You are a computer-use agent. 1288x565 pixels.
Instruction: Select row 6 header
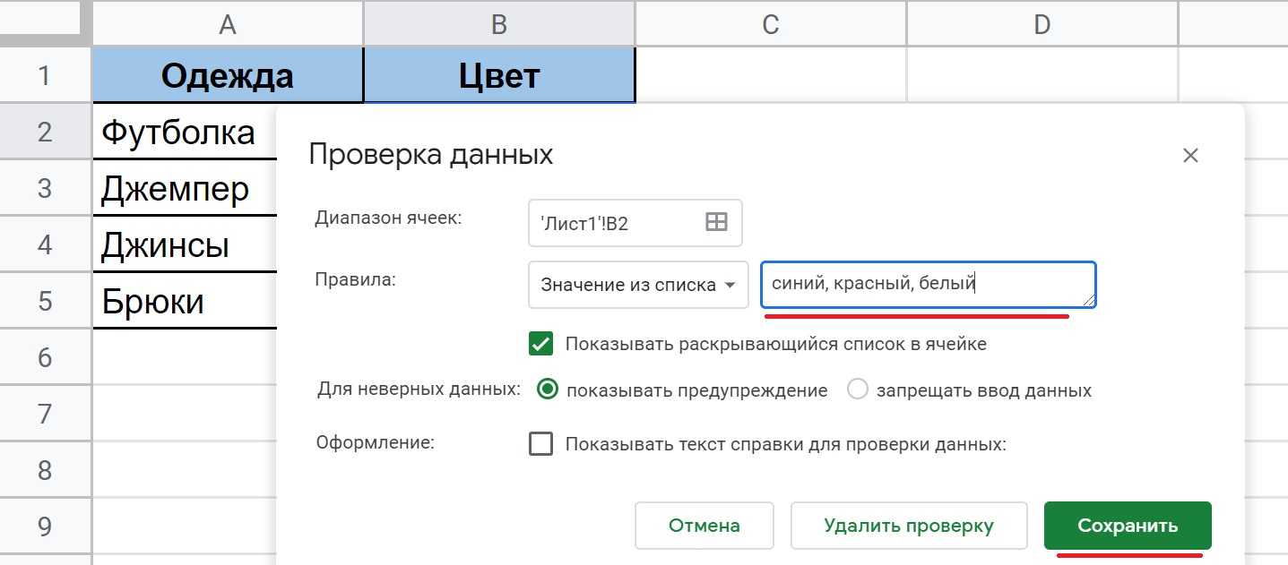45,357
